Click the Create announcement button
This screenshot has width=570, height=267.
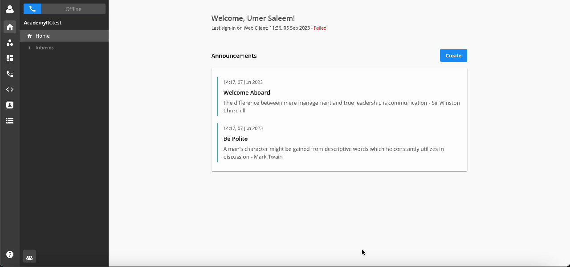453,56
